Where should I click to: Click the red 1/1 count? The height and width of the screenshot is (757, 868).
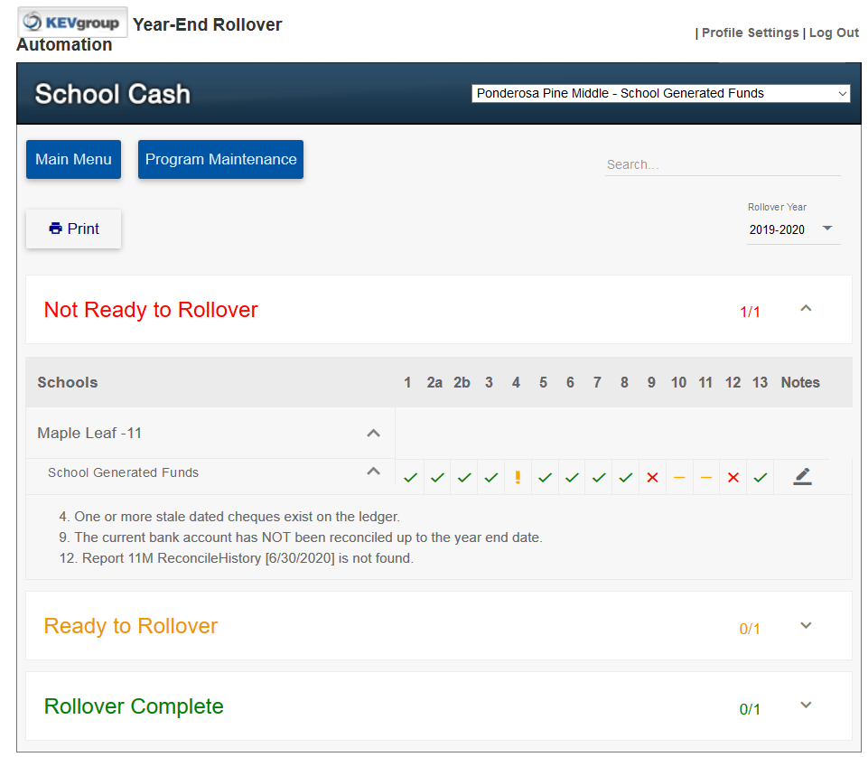750,312
